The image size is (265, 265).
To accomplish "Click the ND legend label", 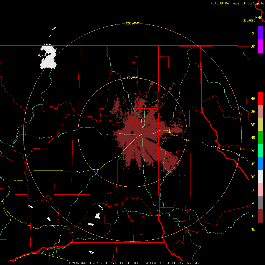I will (x=253, y=229).
